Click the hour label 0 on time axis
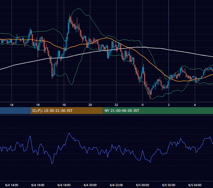Image resolution: width=213 pixels, height=188 pixels. 143,105
